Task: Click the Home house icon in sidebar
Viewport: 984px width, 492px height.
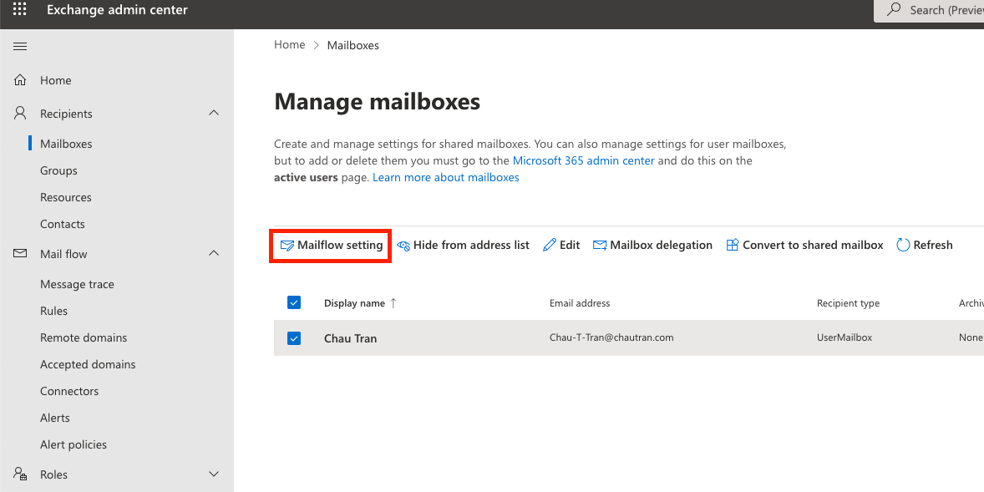Action: click(20, 80)
